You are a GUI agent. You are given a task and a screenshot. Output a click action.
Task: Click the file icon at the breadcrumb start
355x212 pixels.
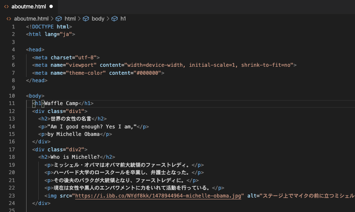click(x=8, y=19)
